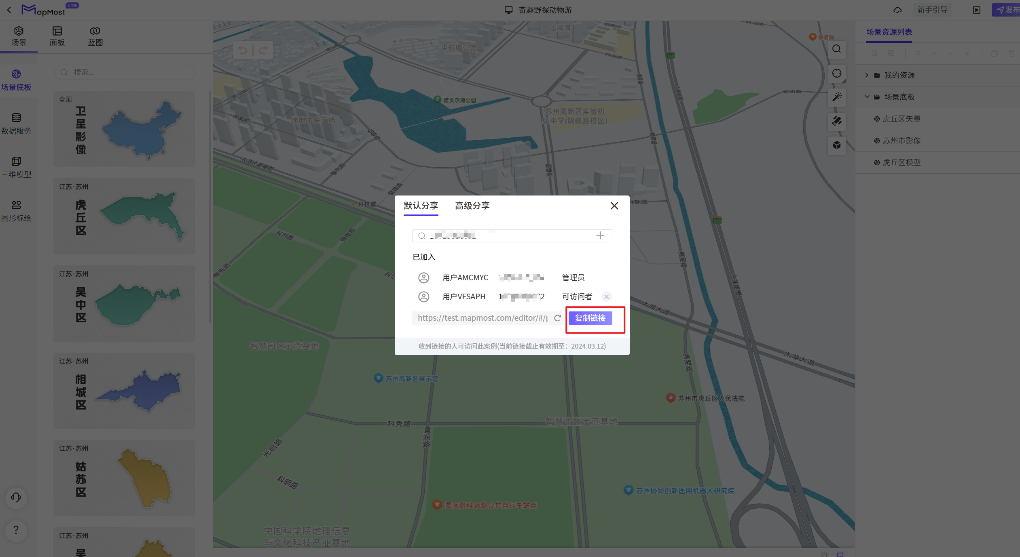The width and height of the screenshot is (1020, 557).
Task: Click the move-down layer arrow
Action: pyautogui.click(x=951, y=53)
